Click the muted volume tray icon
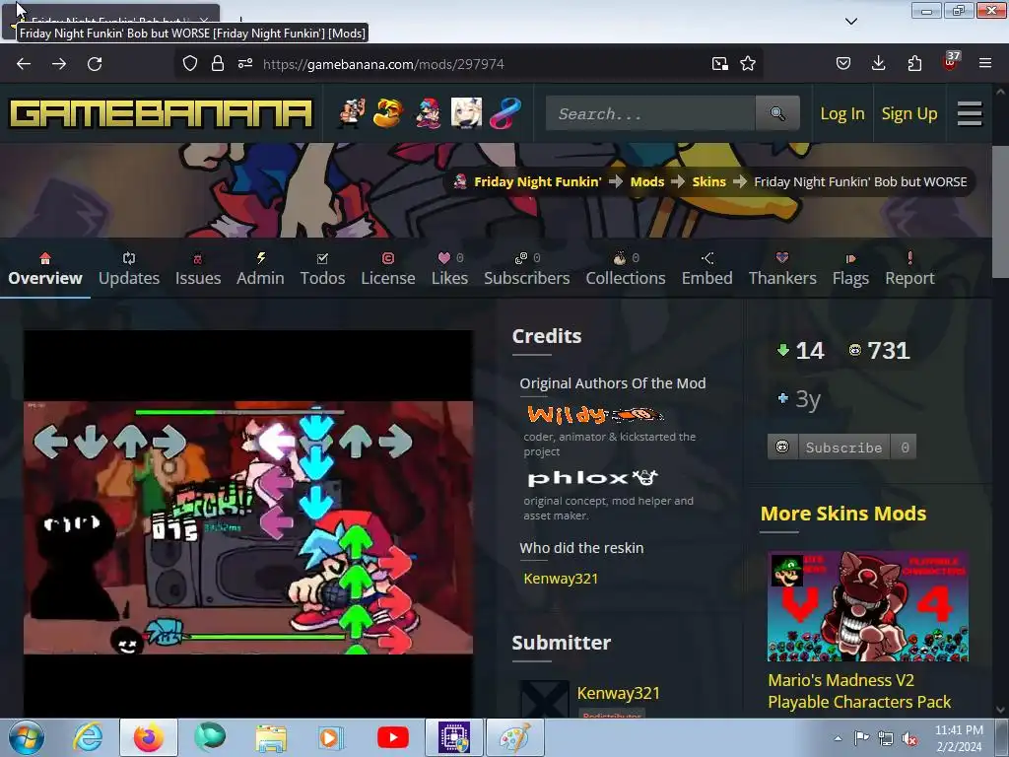The height and width of the screenshot is (757, 1009). pos(909,738)
